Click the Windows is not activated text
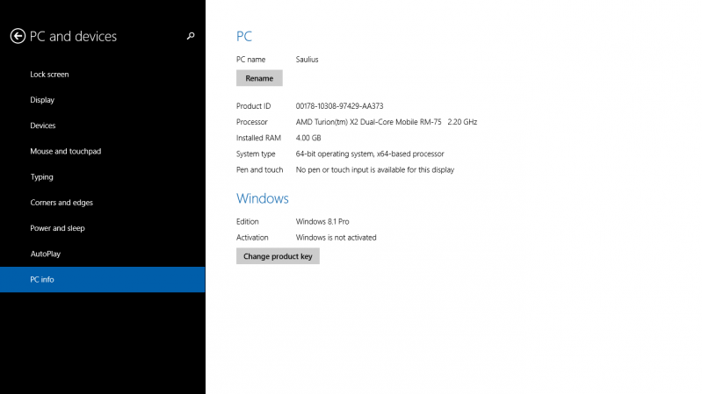The width and height of the screenshot is (702, 394). [336, 237]
